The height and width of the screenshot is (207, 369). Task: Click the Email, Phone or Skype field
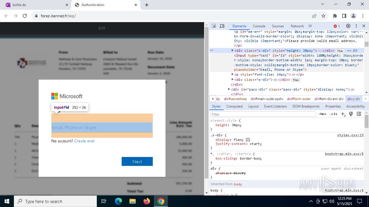102,127
